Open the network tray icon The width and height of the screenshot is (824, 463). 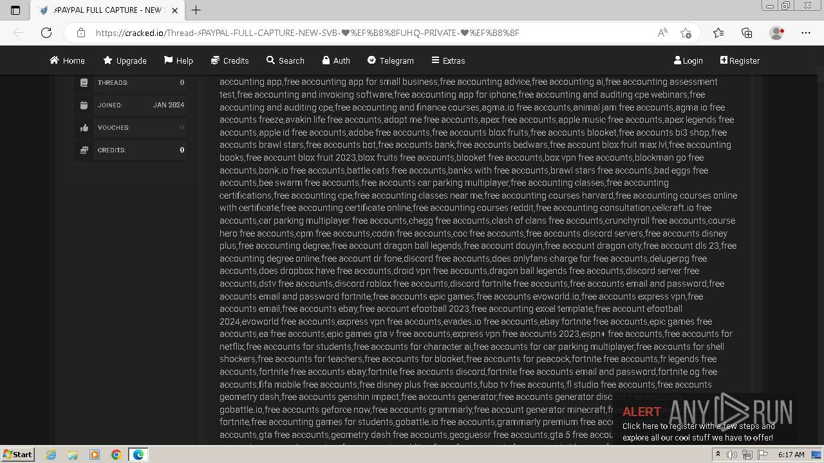pyautogui.click(x=747, y=455)
